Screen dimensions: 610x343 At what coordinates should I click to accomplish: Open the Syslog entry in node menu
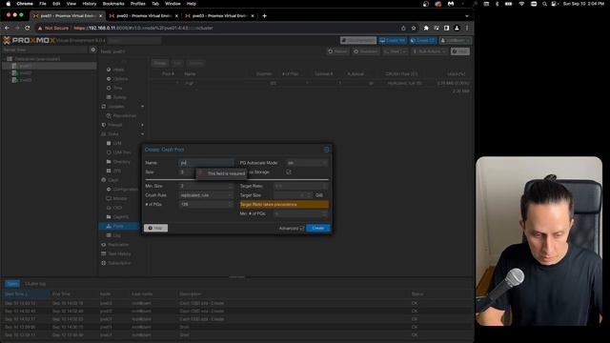point(119,97)
